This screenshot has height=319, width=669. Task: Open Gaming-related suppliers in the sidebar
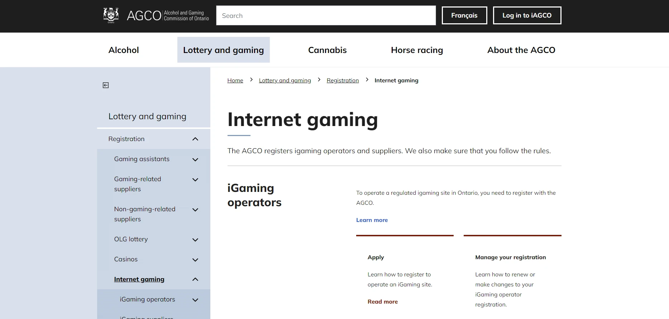pyautogui.click(x=138, y=184)
